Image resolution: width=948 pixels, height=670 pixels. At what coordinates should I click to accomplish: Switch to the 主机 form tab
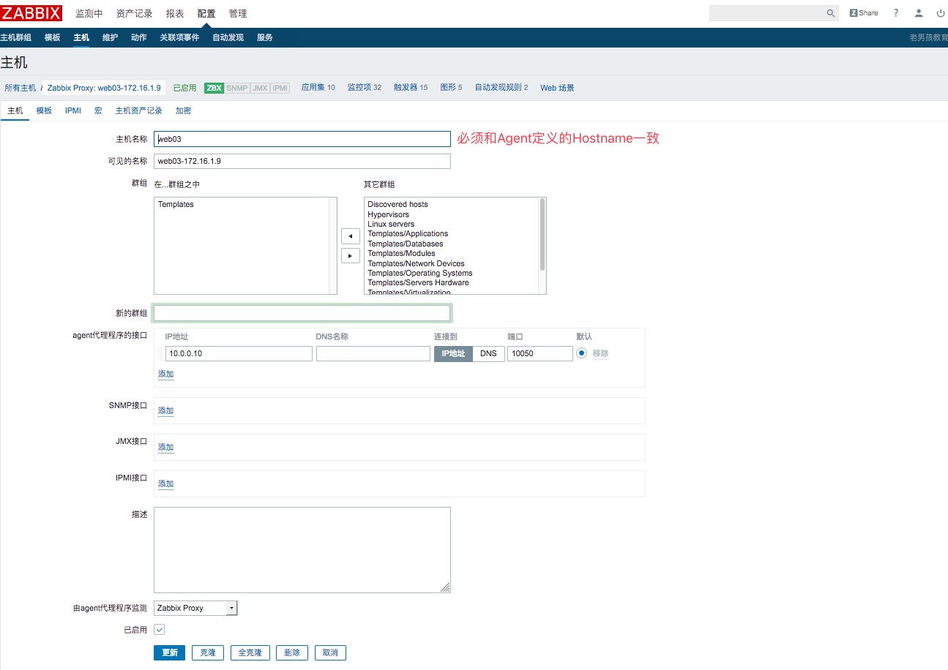(x=15, y=110)
